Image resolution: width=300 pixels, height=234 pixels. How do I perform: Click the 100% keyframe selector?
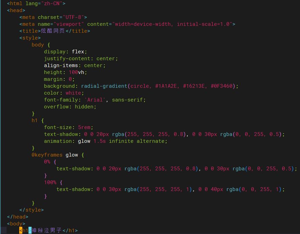(50, 182)
